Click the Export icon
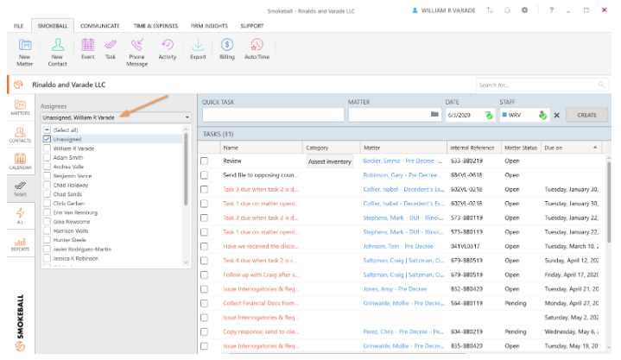 pyautogui.click(x=198, y=49)
